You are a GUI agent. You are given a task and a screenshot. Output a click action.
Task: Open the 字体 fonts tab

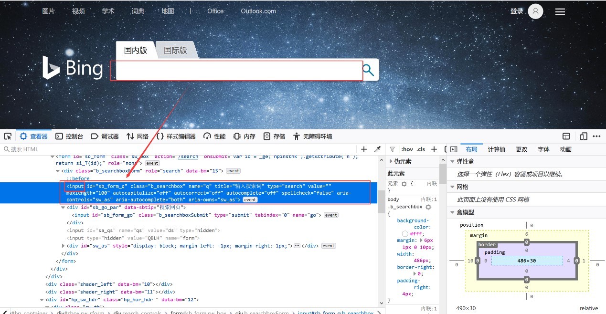click(543, 149)
